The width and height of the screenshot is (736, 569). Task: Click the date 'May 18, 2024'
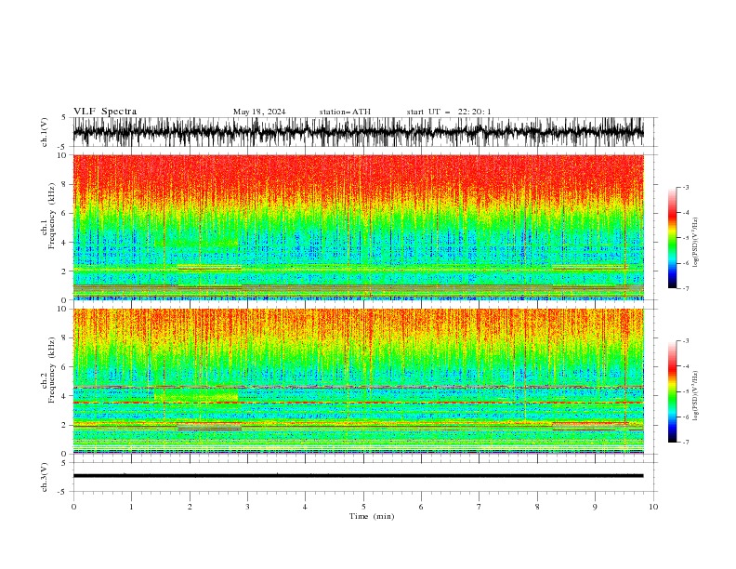[259, 112]
